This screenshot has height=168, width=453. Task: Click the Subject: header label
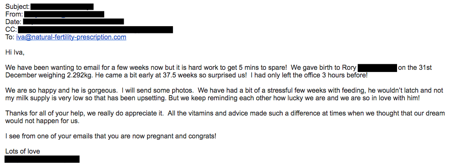18,7
